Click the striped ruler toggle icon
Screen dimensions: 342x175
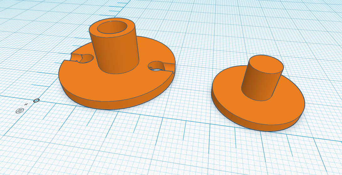(x=20, y=111)
